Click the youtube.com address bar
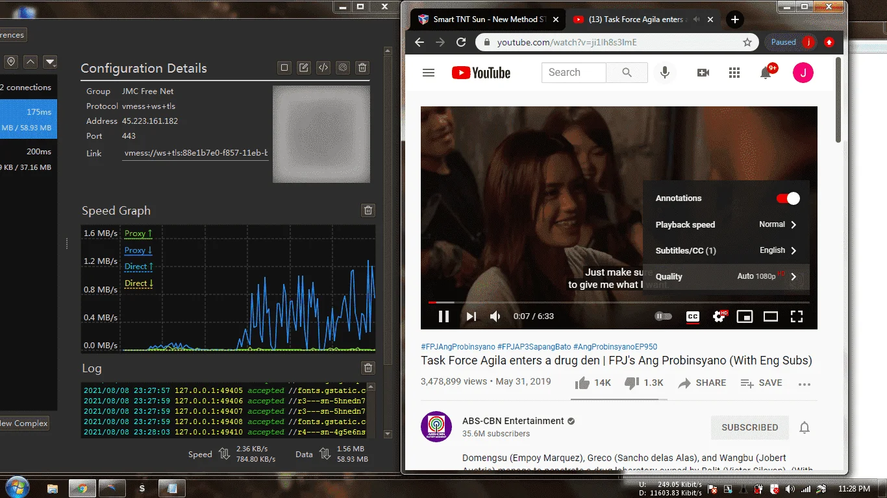This screenshot has width=887, height=498. [x=617, y=42]
